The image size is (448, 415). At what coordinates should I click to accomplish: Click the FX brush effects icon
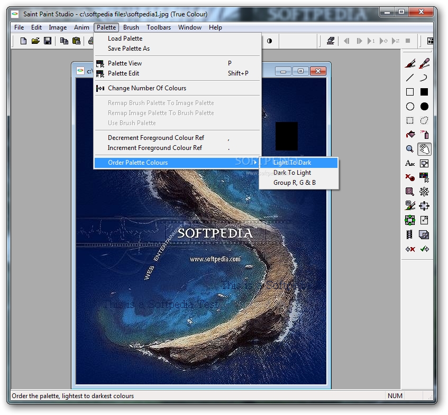pos(410,206)
